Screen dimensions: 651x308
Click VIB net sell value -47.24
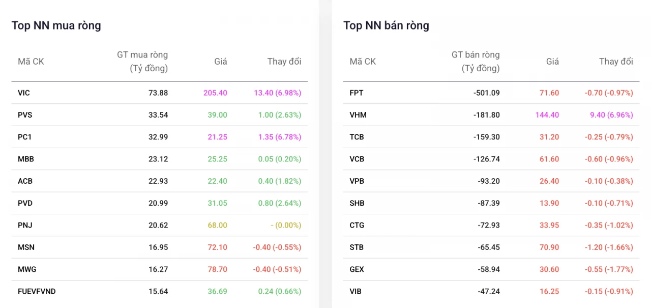click(x=489, y=291)
